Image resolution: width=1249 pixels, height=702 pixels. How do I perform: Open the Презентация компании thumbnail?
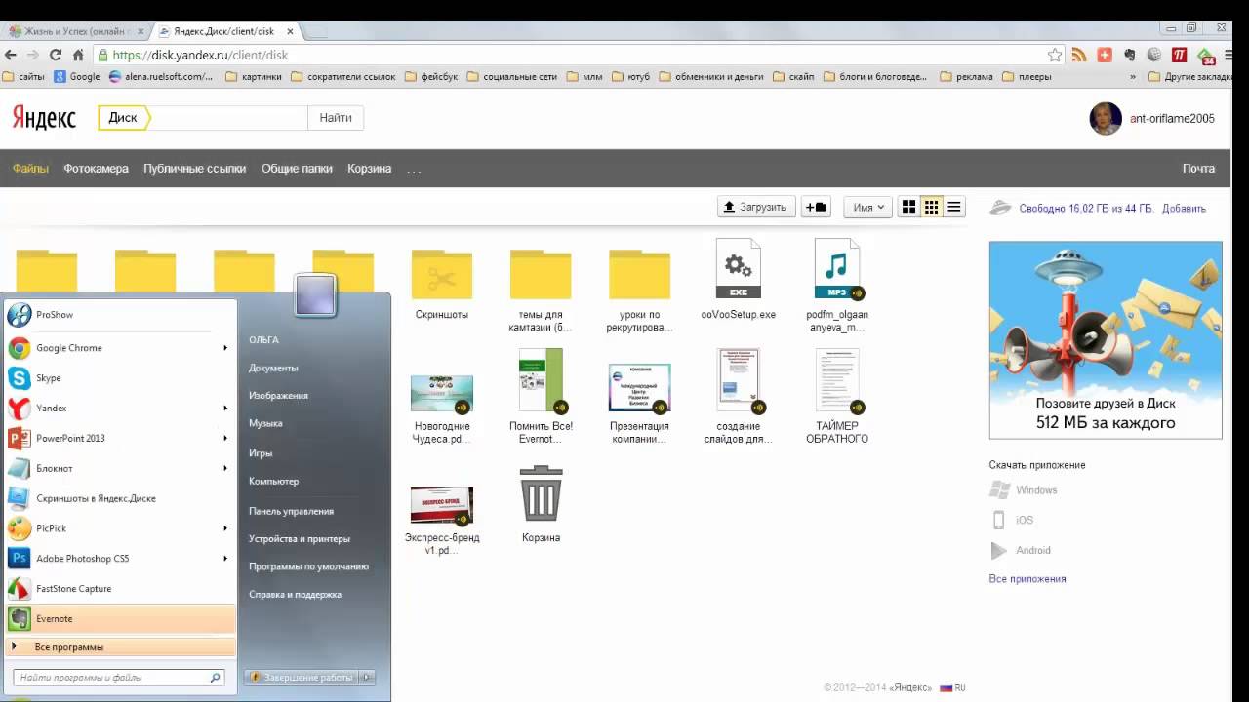tap(639, 388)
